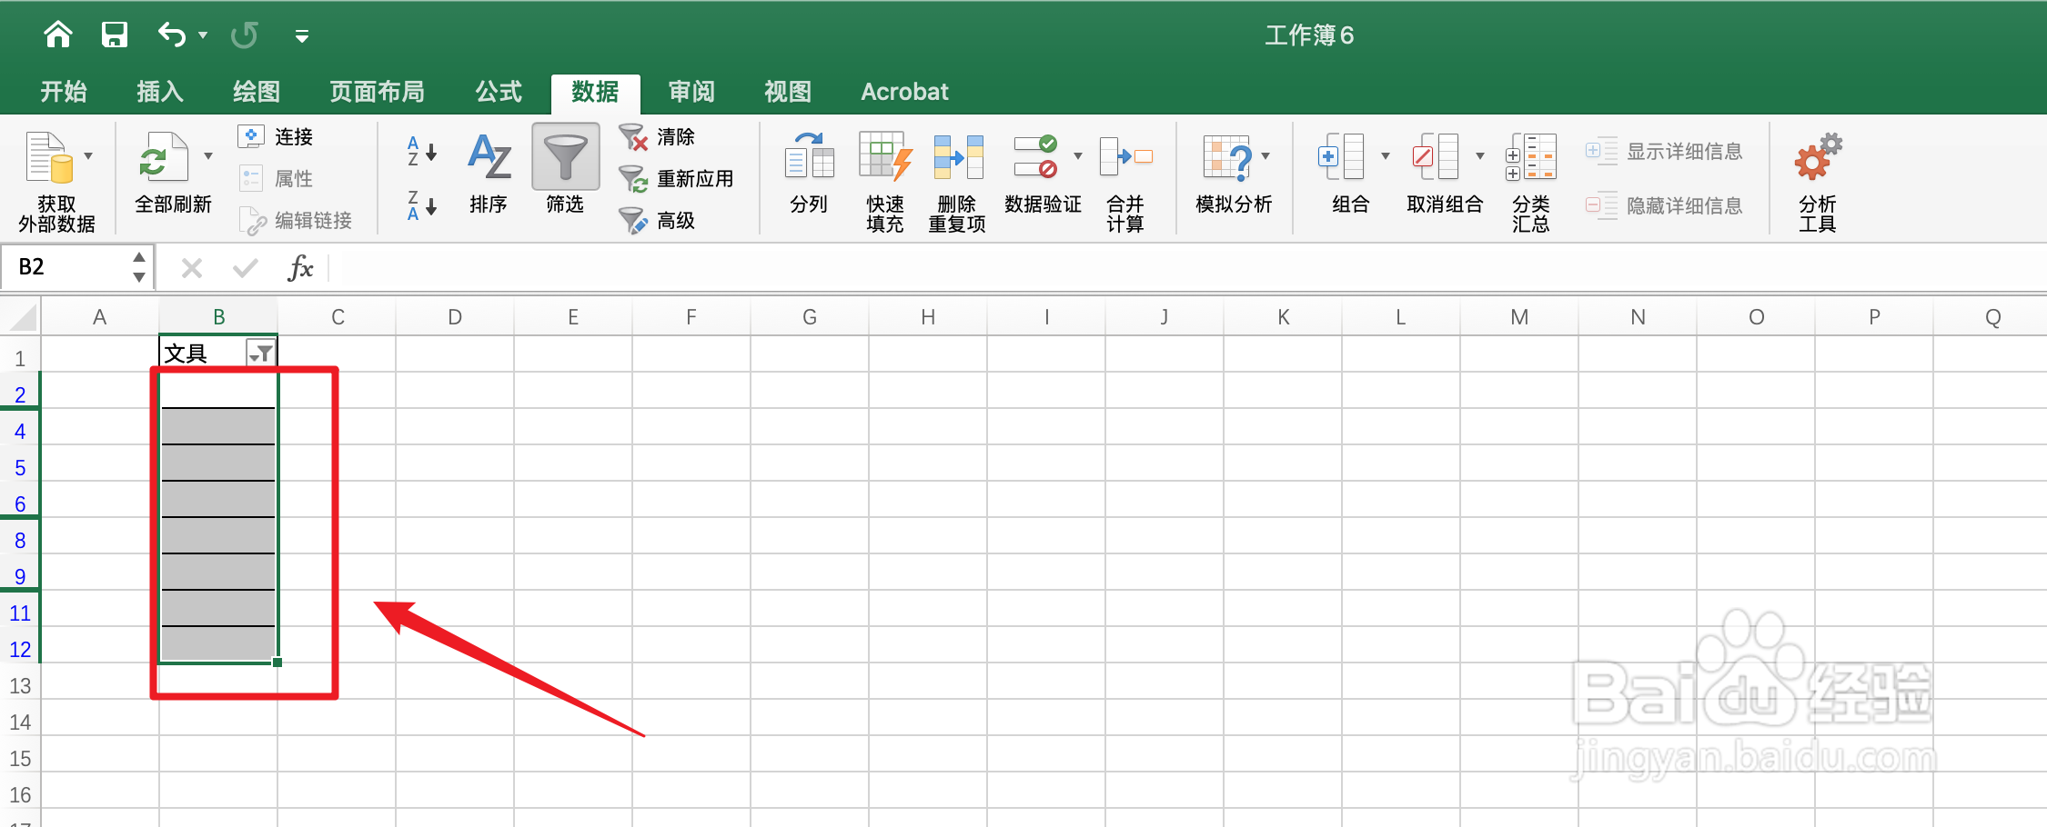
Task: Switch to the 视图 tab
Action: pyautogui.click(x=788, y=92)
